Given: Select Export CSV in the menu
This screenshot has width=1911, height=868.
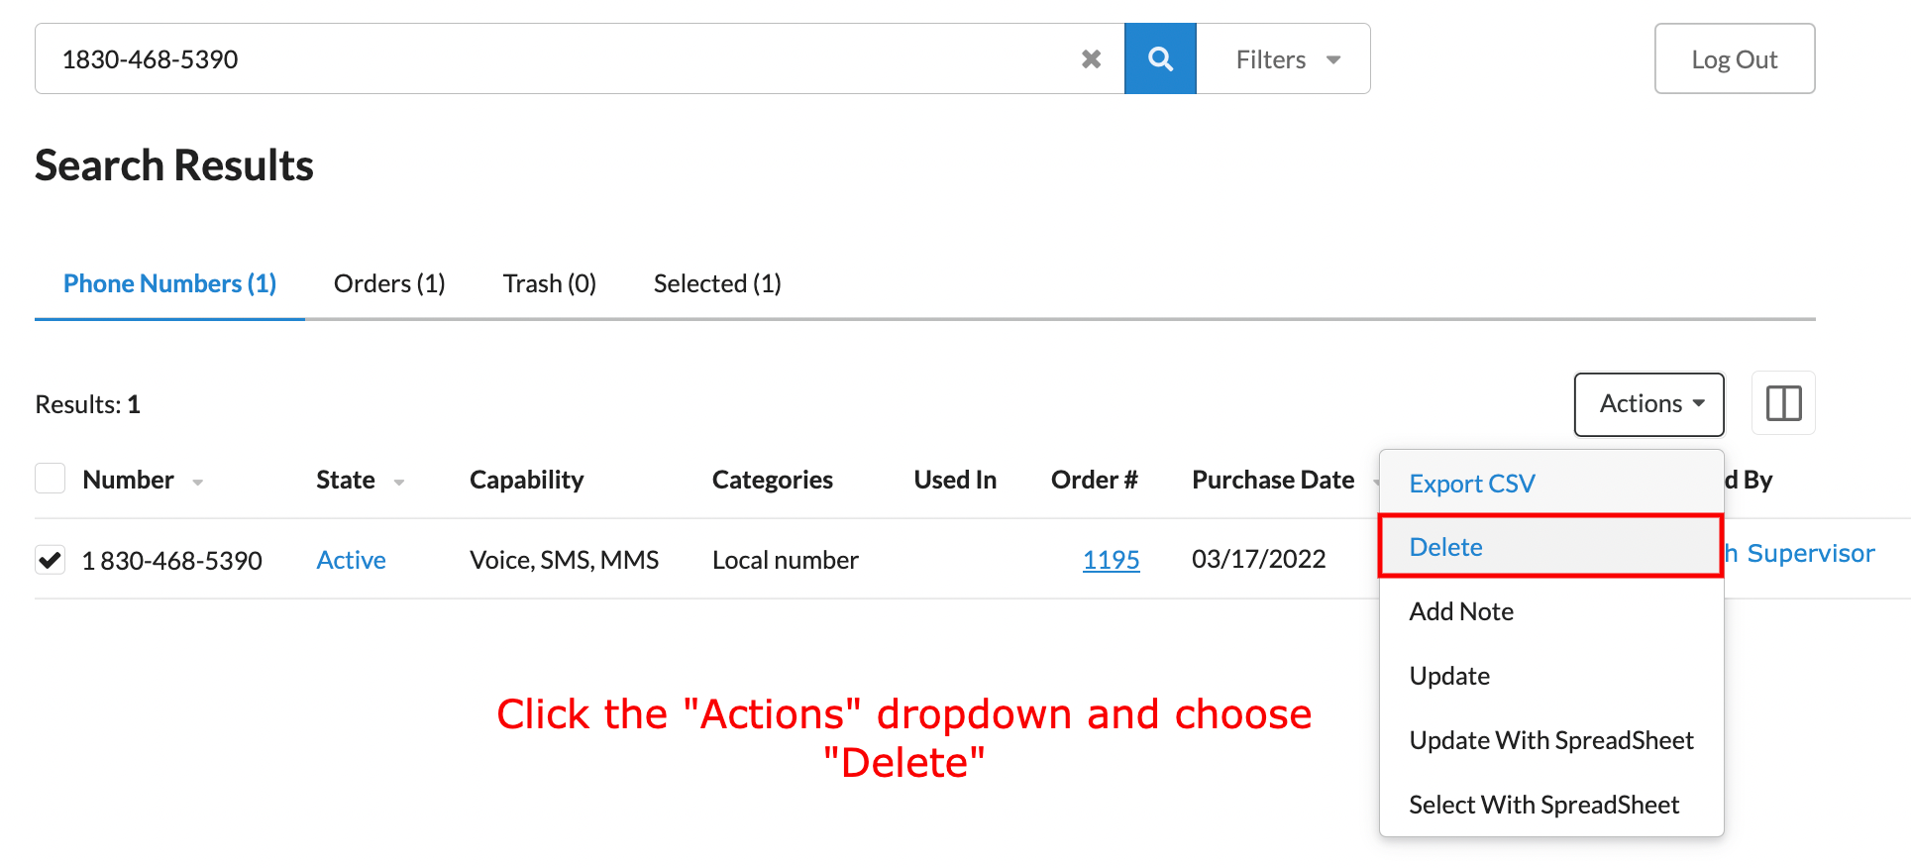Looking at the screenshot, I should coord(1471,484).
